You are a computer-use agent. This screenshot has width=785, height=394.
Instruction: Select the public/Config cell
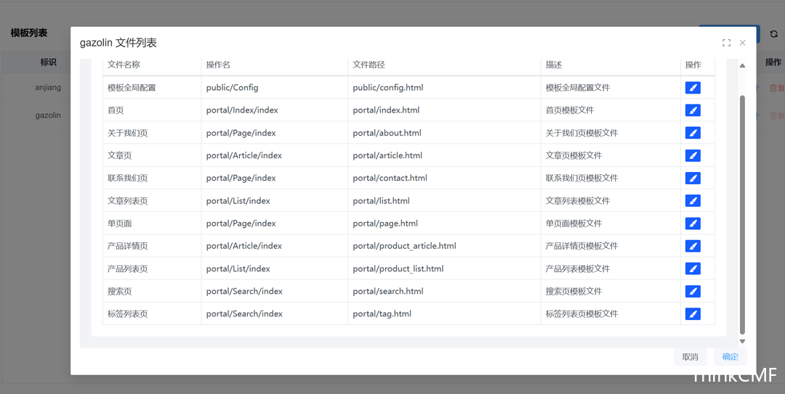point(233,88)
